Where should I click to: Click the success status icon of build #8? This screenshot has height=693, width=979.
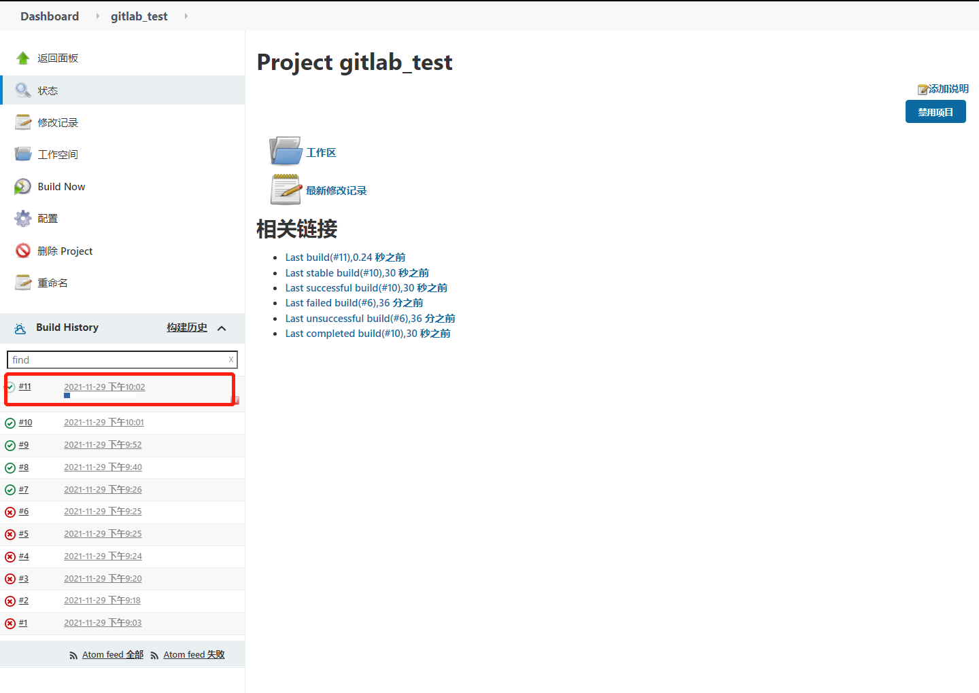[10, 468]
